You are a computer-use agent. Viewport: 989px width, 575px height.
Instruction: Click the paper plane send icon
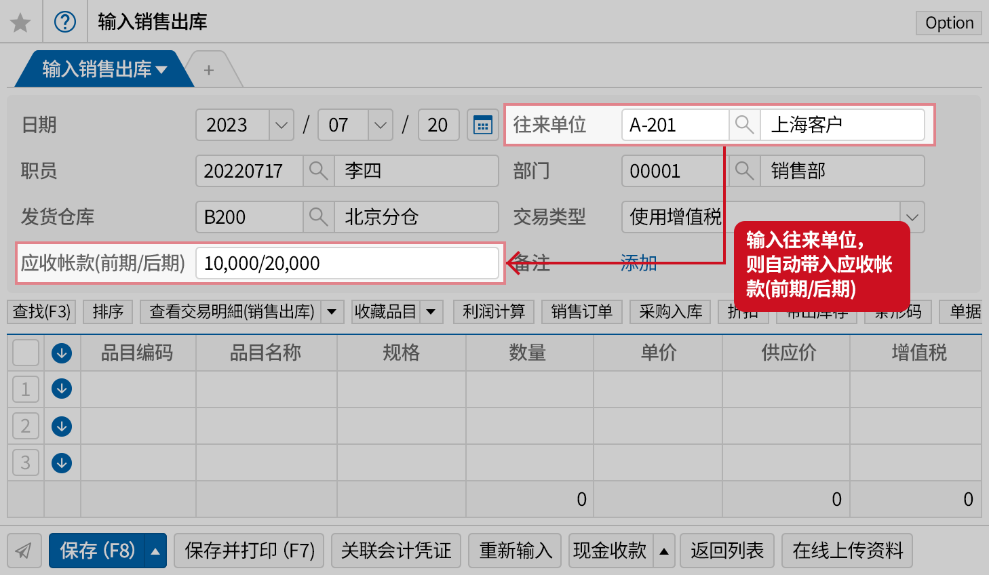[24, 551]
